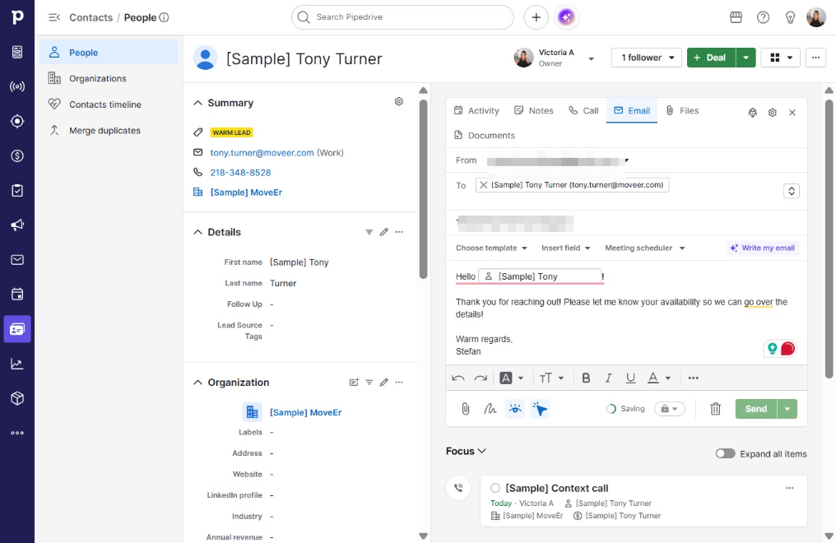Open the Mail envelope icon in sidebar
This screenshot has width=836, height=543.
(17, 259)
